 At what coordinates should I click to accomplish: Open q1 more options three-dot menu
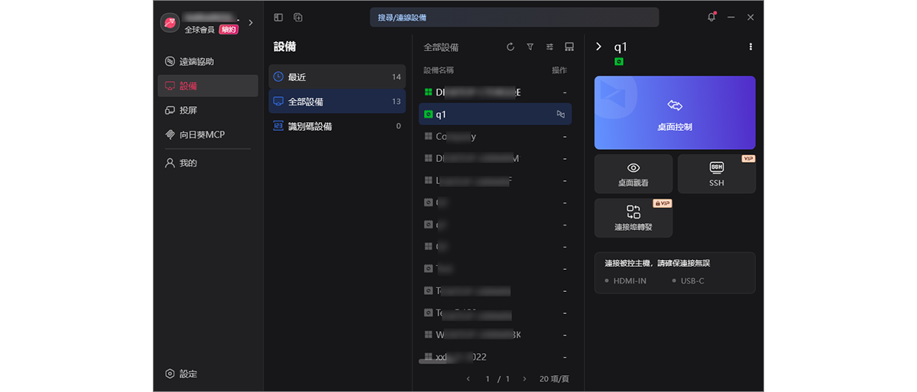coord(750,47)
